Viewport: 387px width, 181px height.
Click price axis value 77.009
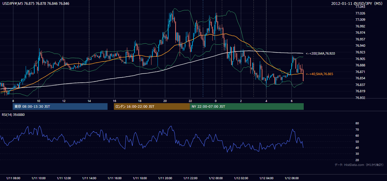(360, 20)
